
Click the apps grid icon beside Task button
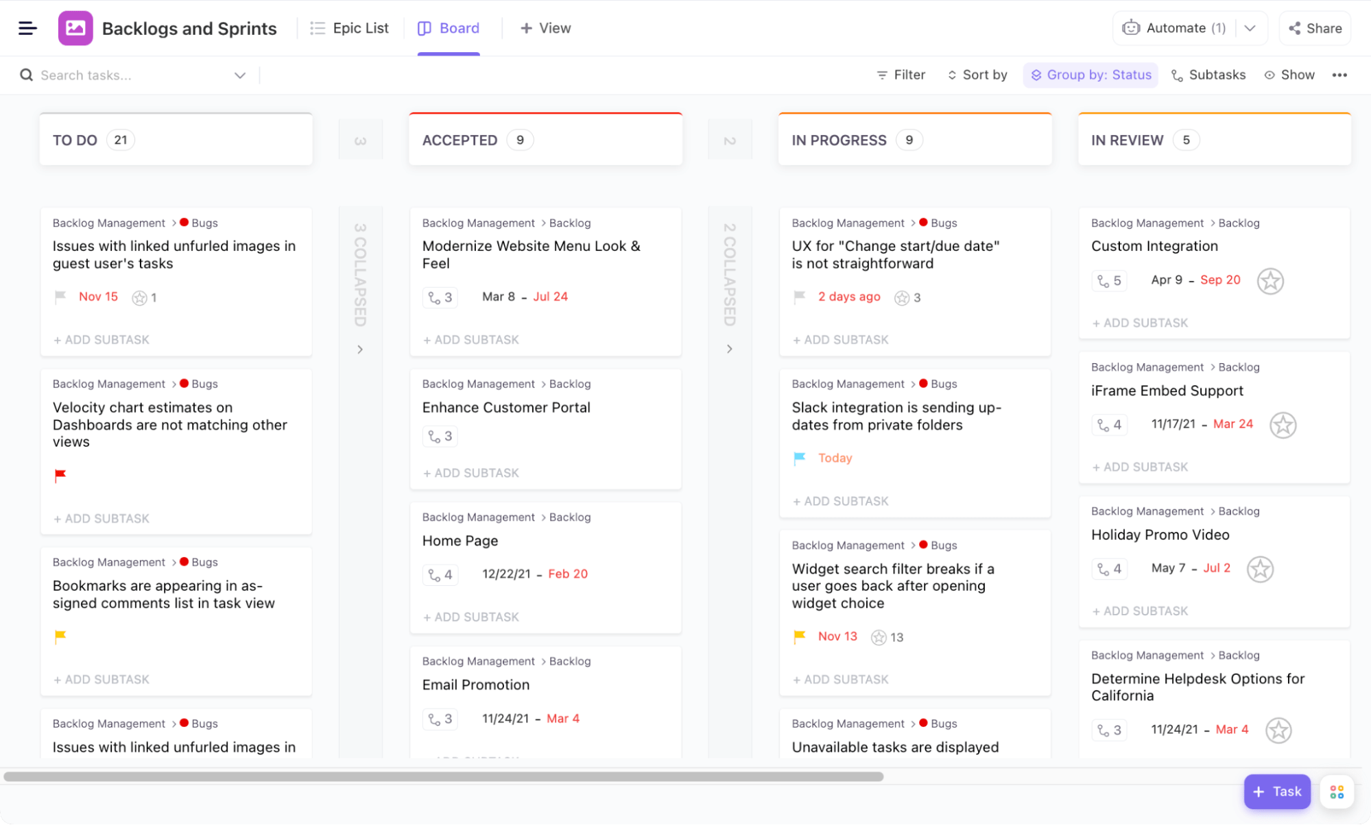pyautogui.click(x=1336, y=792)
